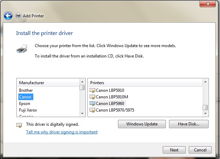This screenshot has width=220, height=159.
Task: Click the Manufacturer list scroll down arrow
Action: (x=82, y=114)
